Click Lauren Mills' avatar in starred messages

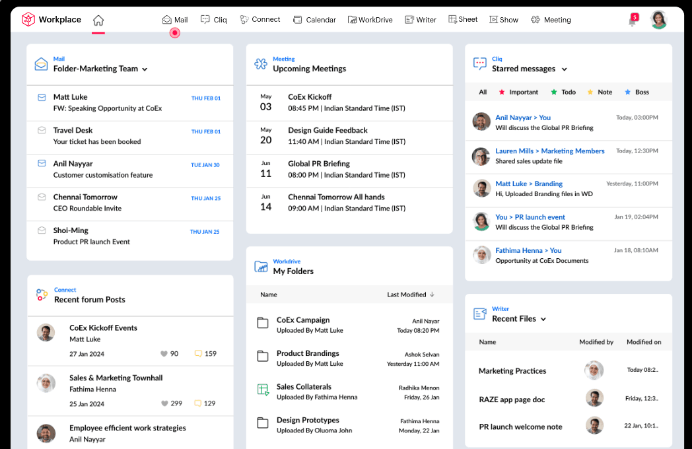[x=481, y=156]
